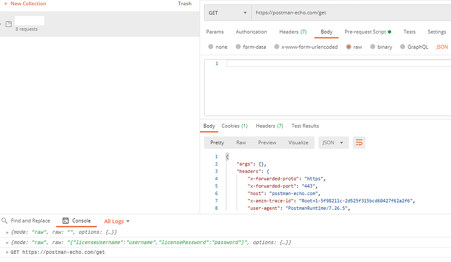Viewport: 451px width, 262px height.
Task: Open the All Logs filter dropdown
Action: (116, 221)
